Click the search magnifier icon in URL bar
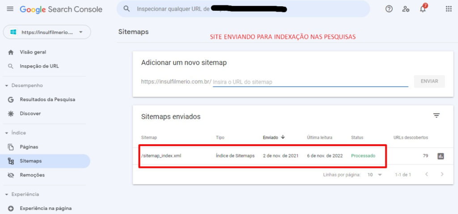The height and width of the screenshot is (214, 458). coord(127,9)
